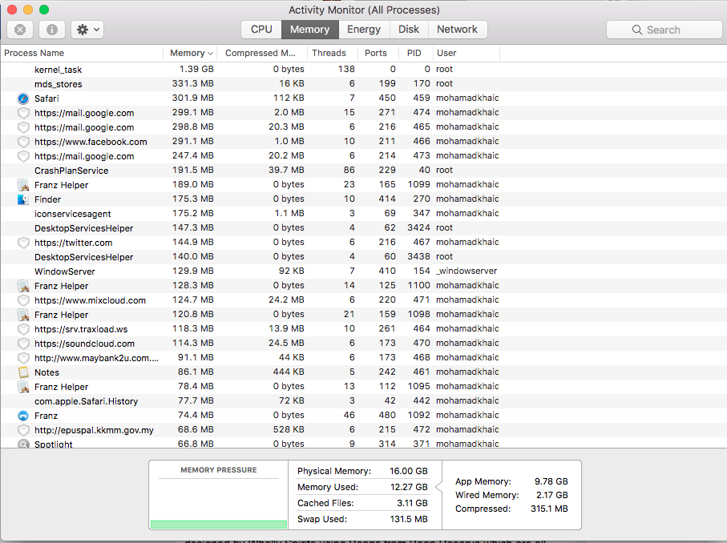This screenshot has height=543, width=727.
Task: Click shield icon for mail.google.com 299.1 MB
Action: point(23,113)
